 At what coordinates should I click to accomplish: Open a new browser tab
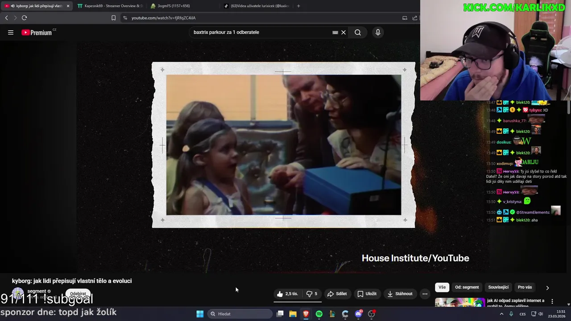pos(298,6)
